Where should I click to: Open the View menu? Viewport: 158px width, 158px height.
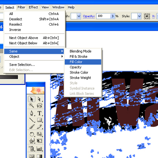pos(45,7)
